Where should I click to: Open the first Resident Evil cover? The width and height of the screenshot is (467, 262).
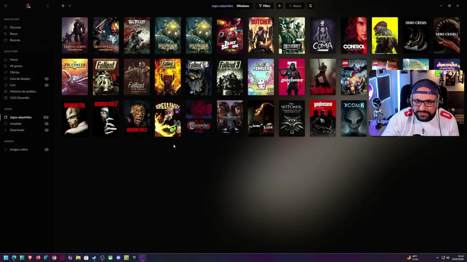pos(75,119)
